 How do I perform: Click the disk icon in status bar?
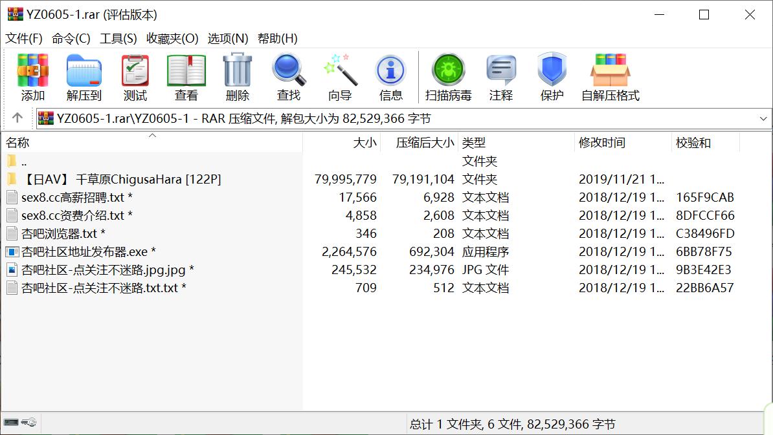pos(11,422)
